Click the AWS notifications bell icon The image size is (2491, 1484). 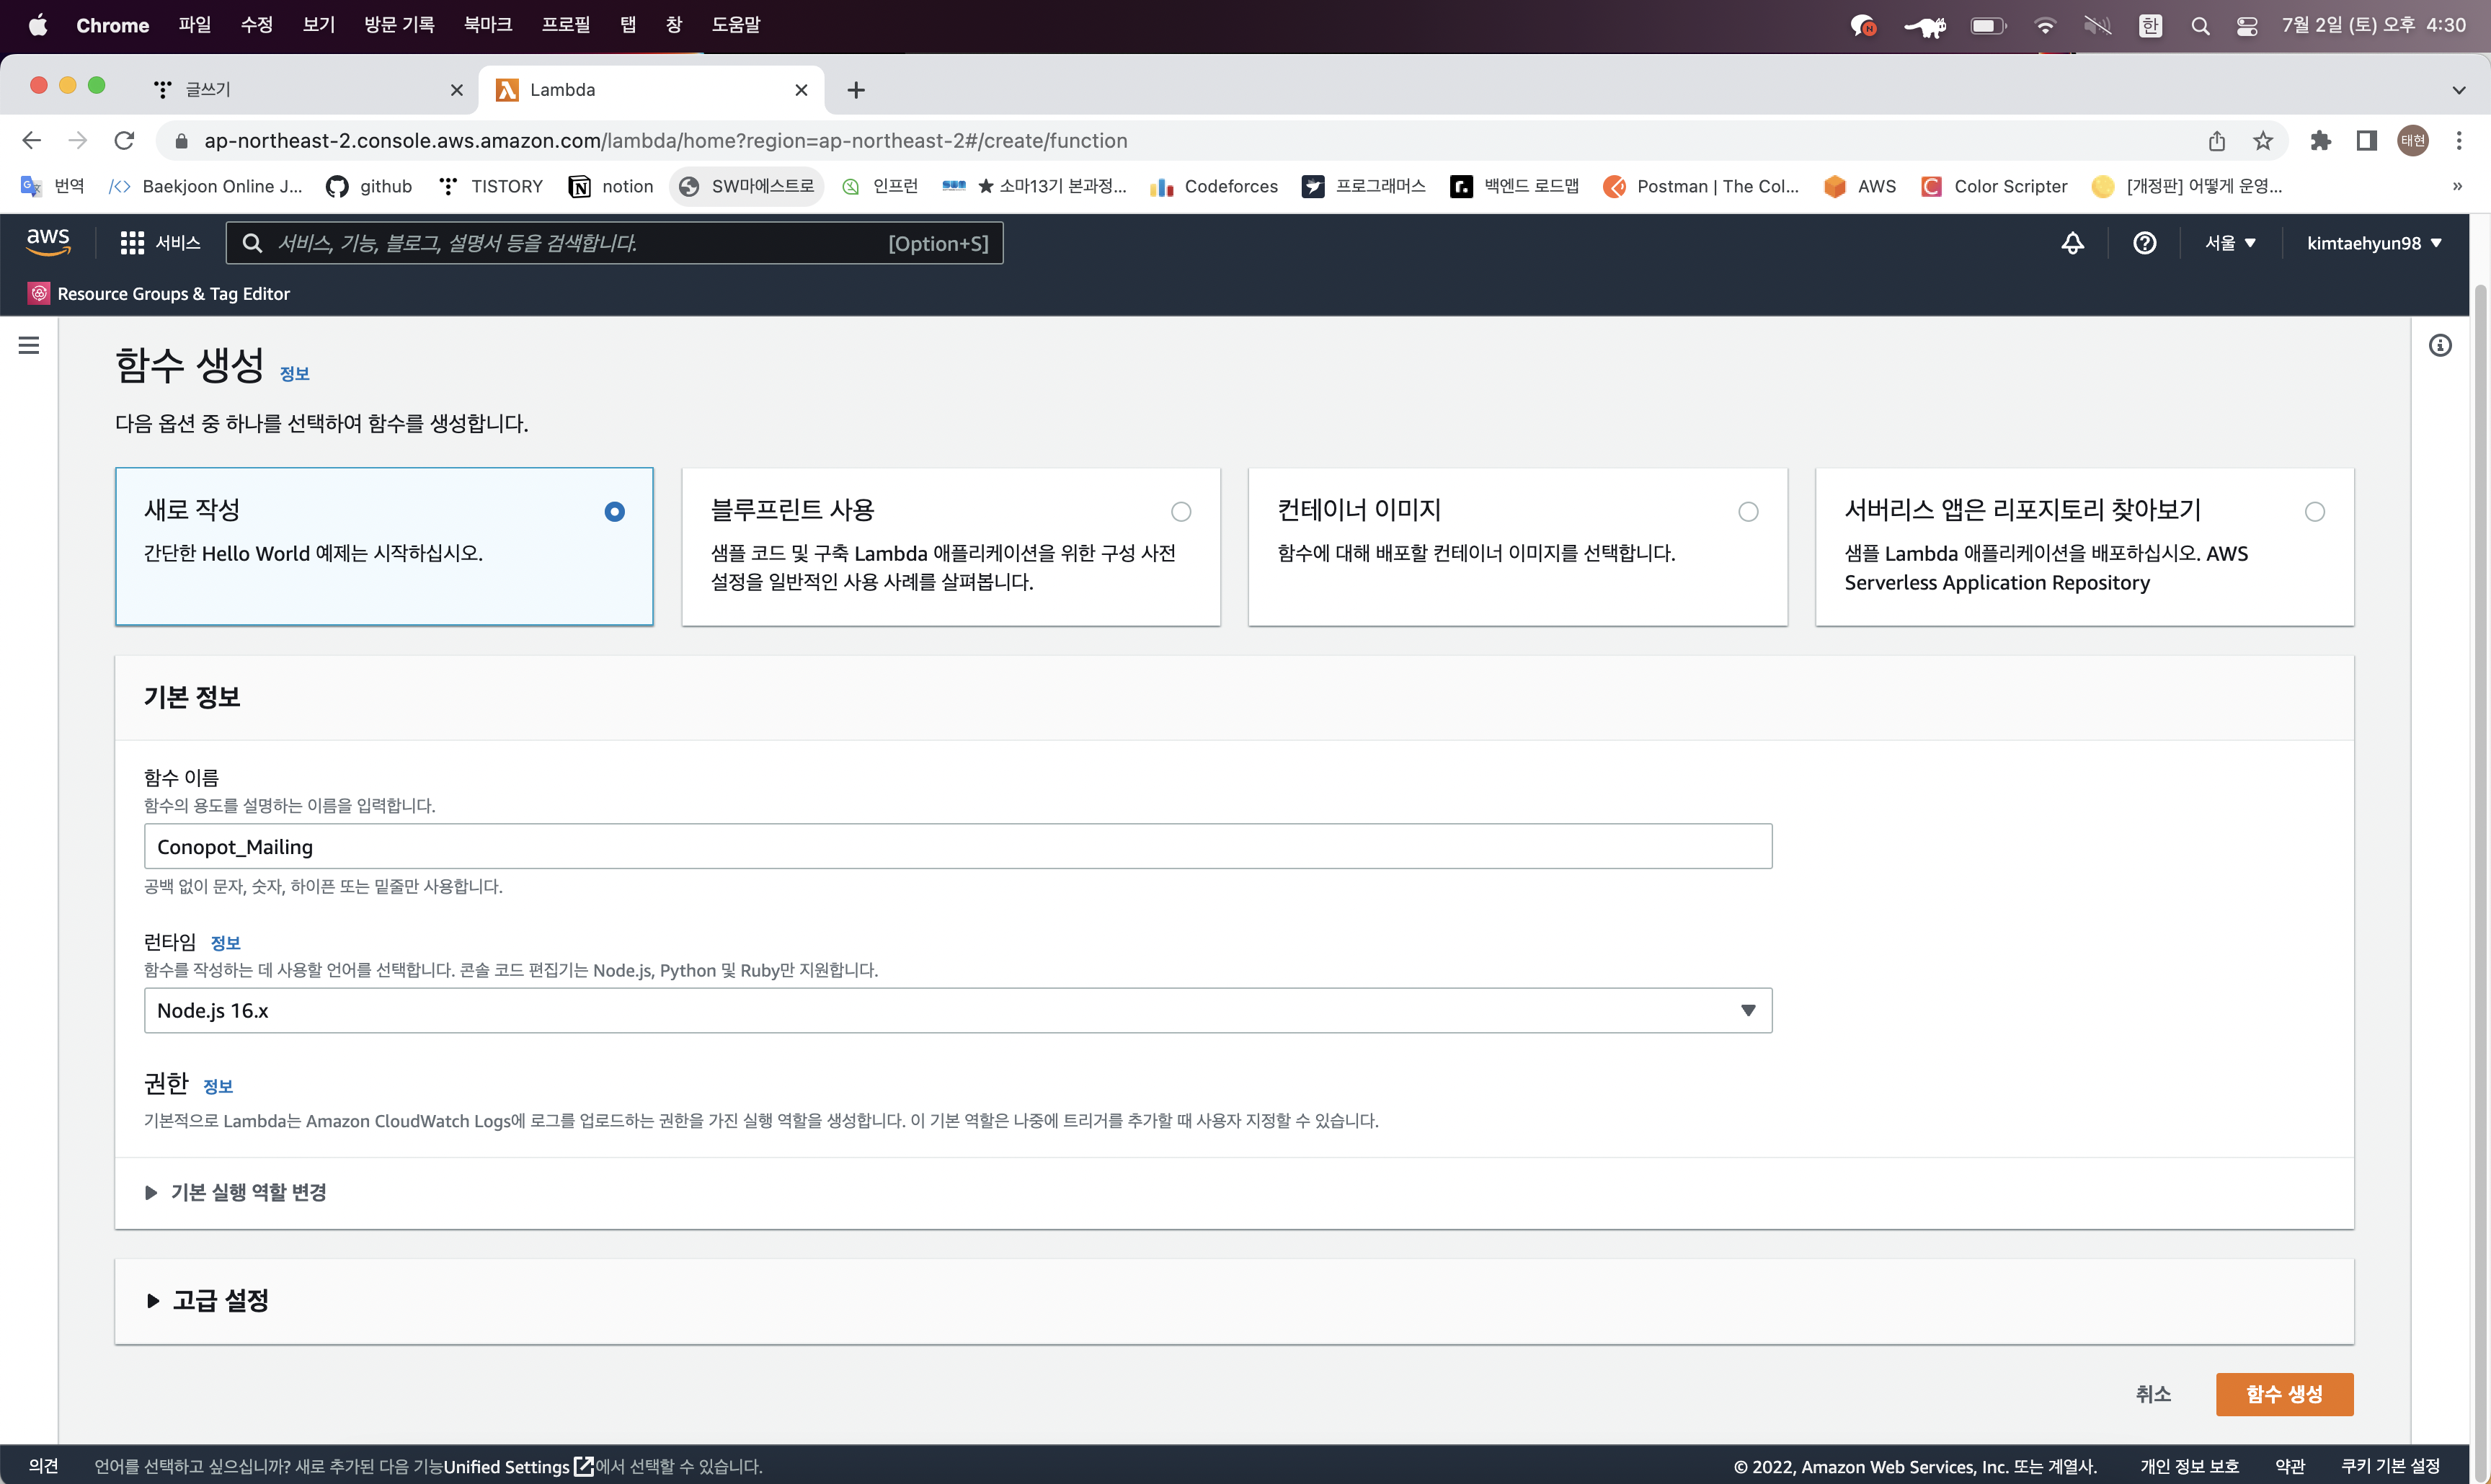click(2072, 243)
